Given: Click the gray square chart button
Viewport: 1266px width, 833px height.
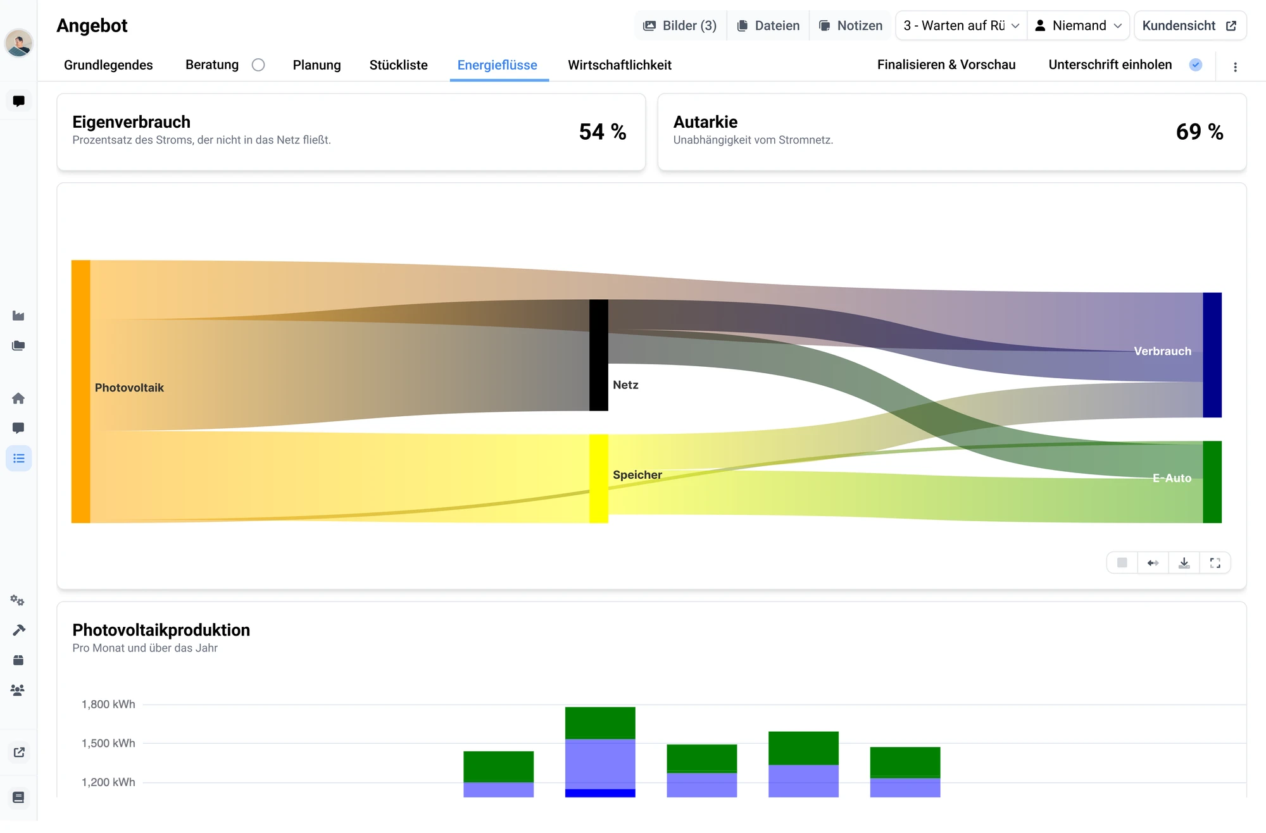Looking at the screenshot, I should pos(1122,562).
